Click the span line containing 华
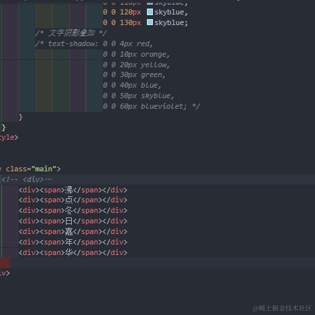315x315 pixels. 73,253
